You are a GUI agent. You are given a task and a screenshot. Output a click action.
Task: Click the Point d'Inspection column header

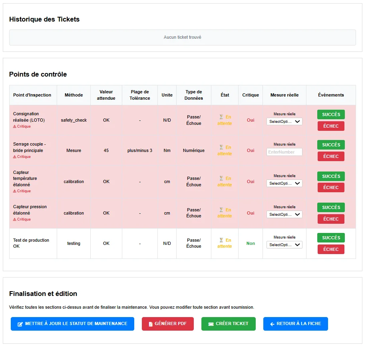(33, 95)
